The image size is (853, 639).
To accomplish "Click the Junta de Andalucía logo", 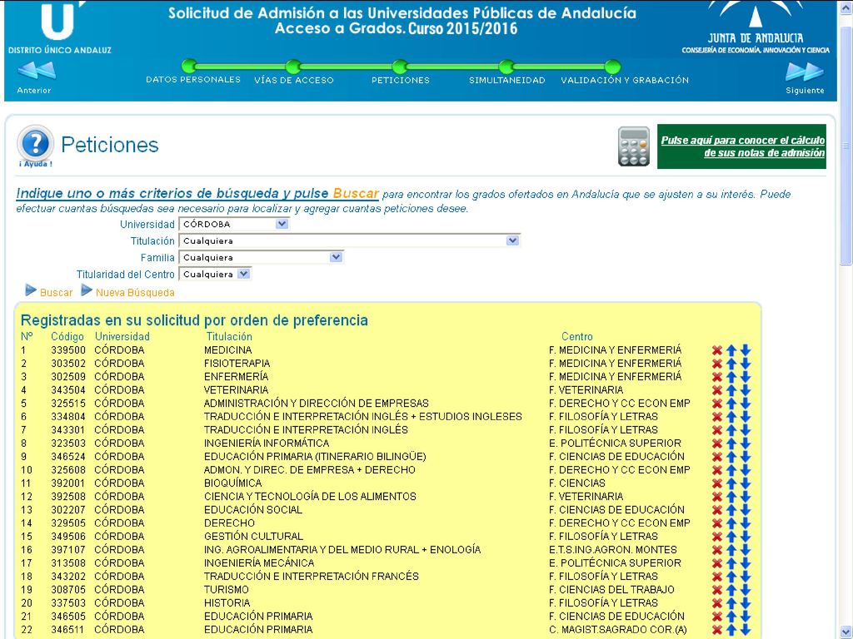I will [755, 27].
